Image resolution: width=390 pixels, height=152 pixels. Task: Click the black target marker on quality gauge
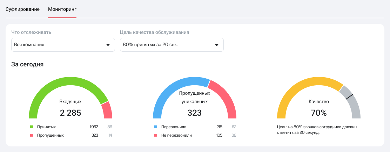349,97
